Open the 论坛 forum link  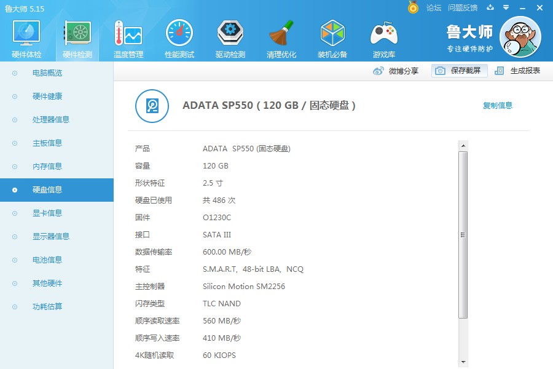pyautogui.click(x=433, y=8)
